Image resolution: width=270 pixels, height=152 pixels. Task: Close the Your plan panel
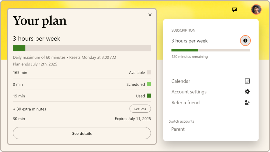pos(150,15)
